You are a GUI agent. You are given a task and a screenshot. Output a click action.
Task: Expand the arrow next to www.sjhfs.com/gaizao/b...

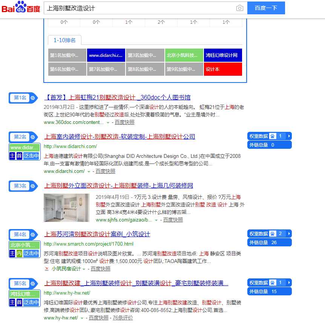156,220
